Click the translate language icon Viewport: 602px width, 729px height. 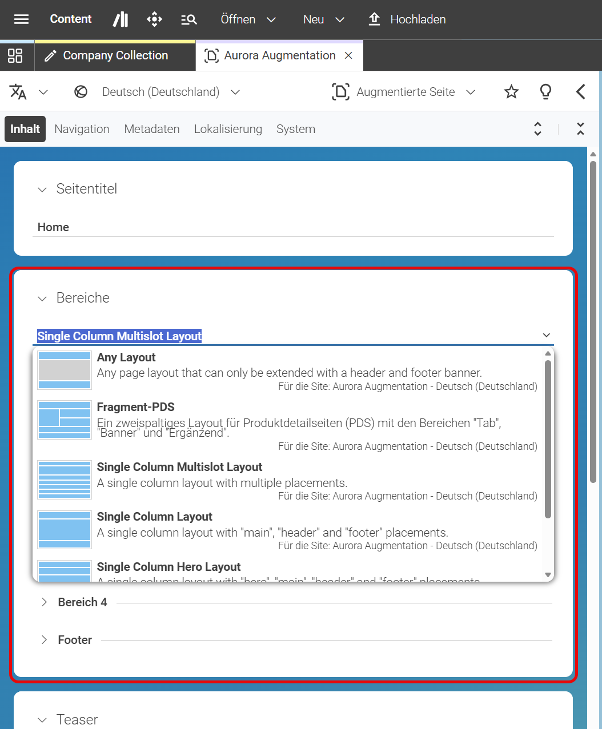pyautogui.click(x=18, y=91)
